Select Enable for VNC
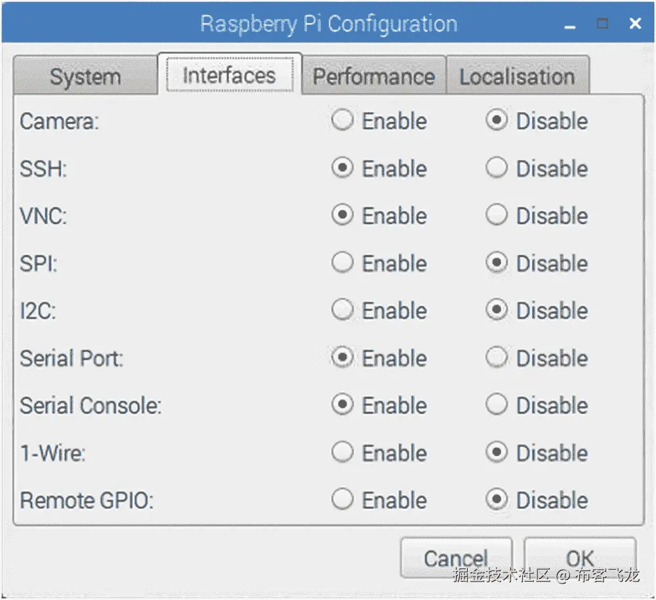 (342, 216)
